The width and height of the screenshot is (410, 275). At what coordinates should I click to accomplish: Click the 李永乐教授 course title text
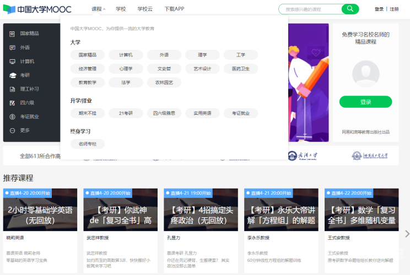[258, 238]
